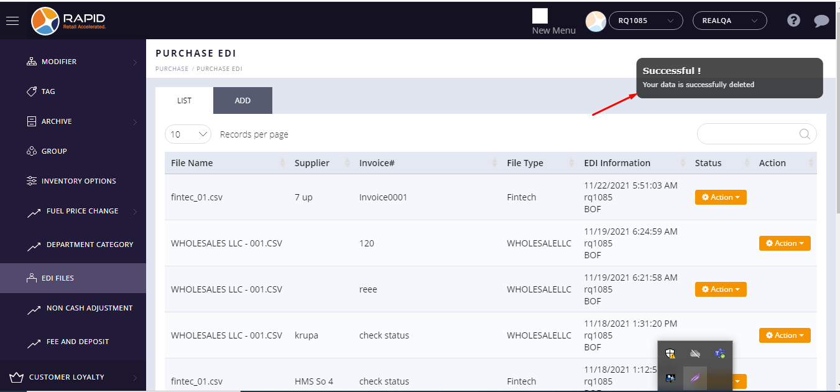840x392 pixels.
Task: Sort table by File Name column
Action: click(x=192, y=163)
